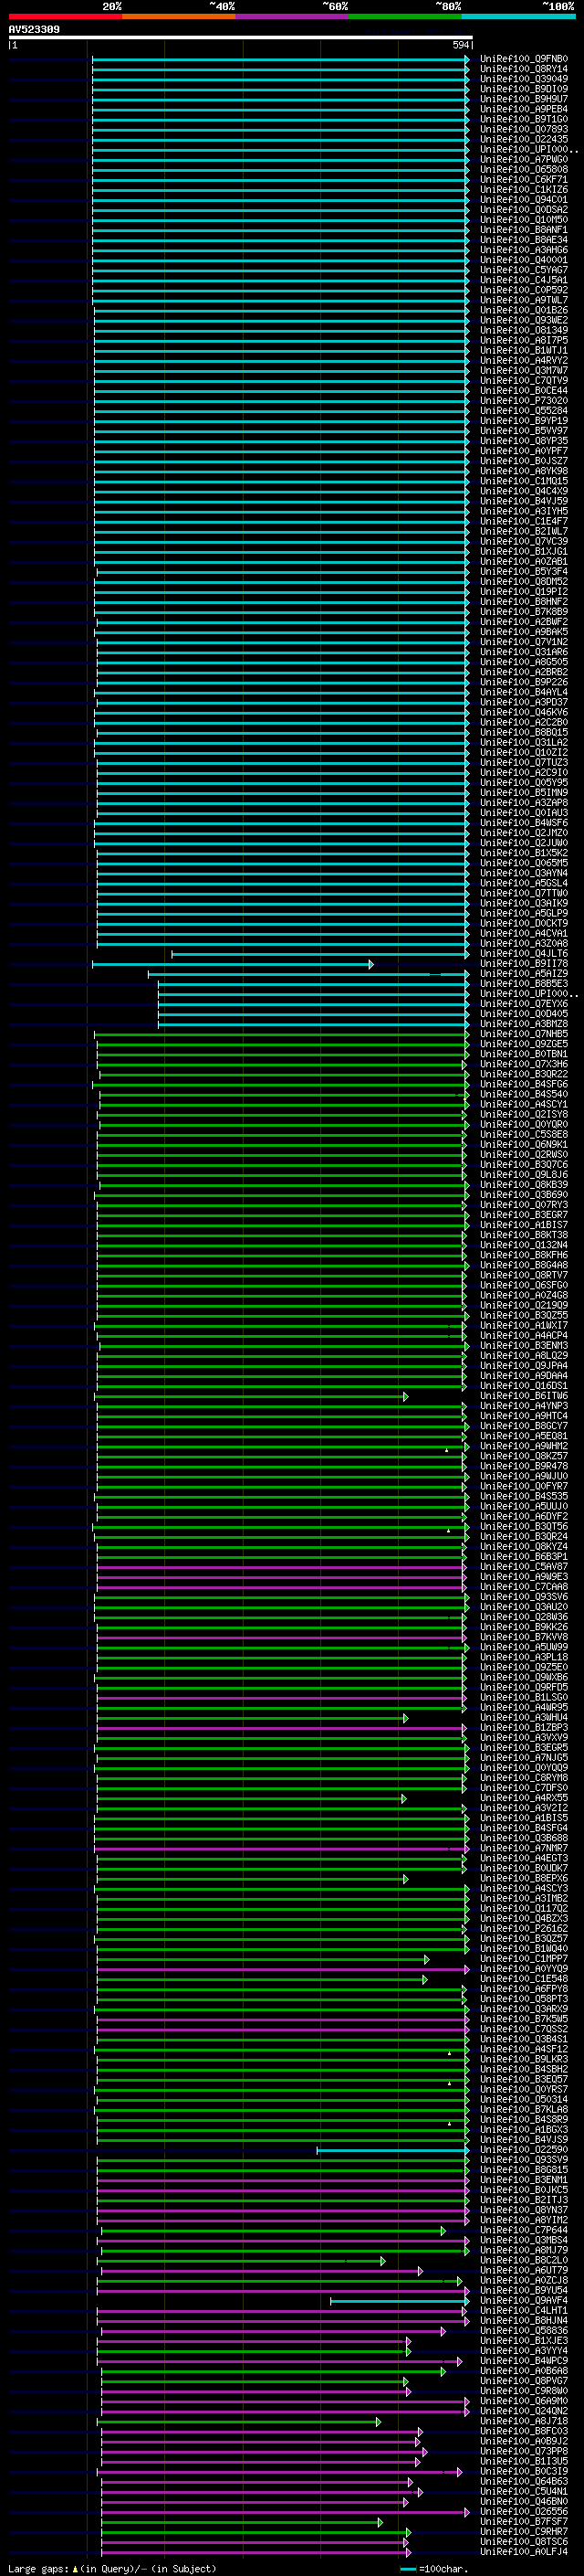
Task: Select label UniRef100_Q58836
Action: tap(524, 2331)
